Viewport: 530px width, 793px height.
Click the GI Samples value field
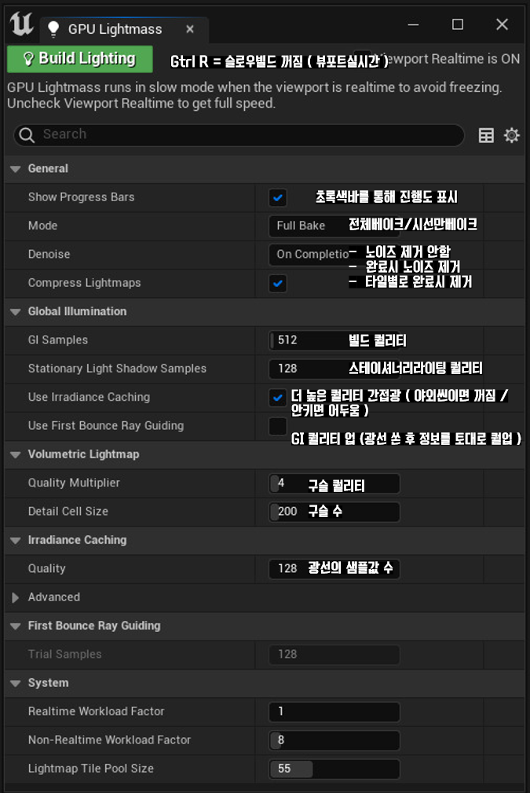pyautogui.click(x=334, y=340)
